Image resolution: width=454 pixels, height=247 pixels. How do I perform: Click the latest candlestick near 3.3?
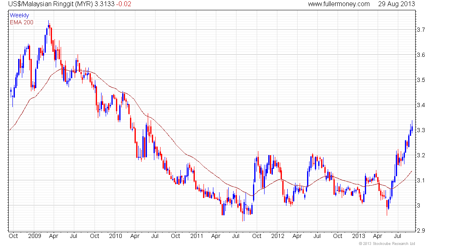click(x=412, y=127)
